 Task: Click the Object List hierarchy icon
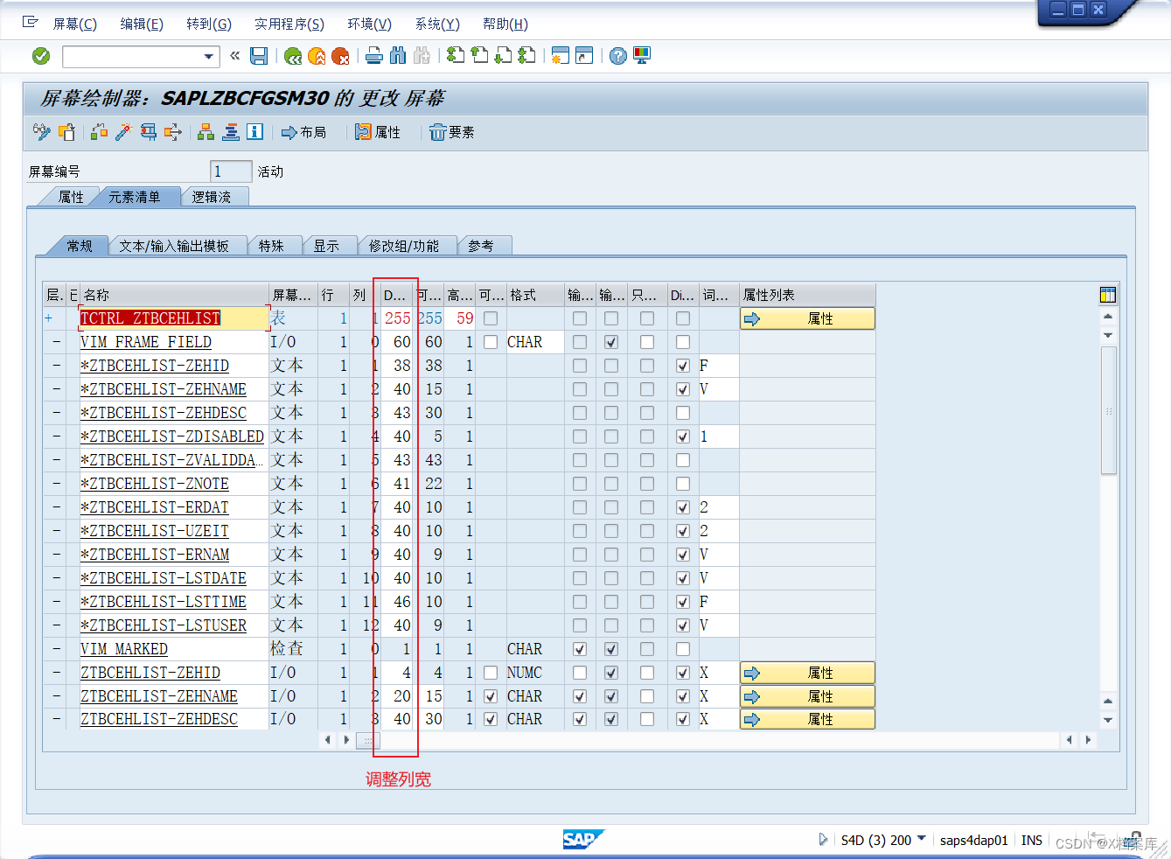click(x=206, y=132)
